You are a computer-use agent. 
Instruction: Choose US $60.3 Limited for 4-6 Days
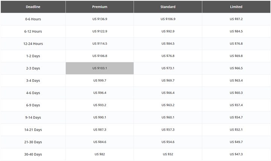pyautogui.click(x=236, y=93)
